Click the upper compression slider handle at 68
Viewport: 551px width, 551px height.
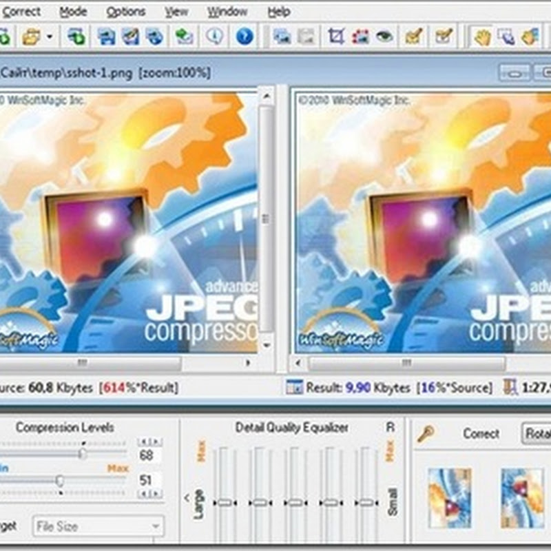tap(83, 453)
